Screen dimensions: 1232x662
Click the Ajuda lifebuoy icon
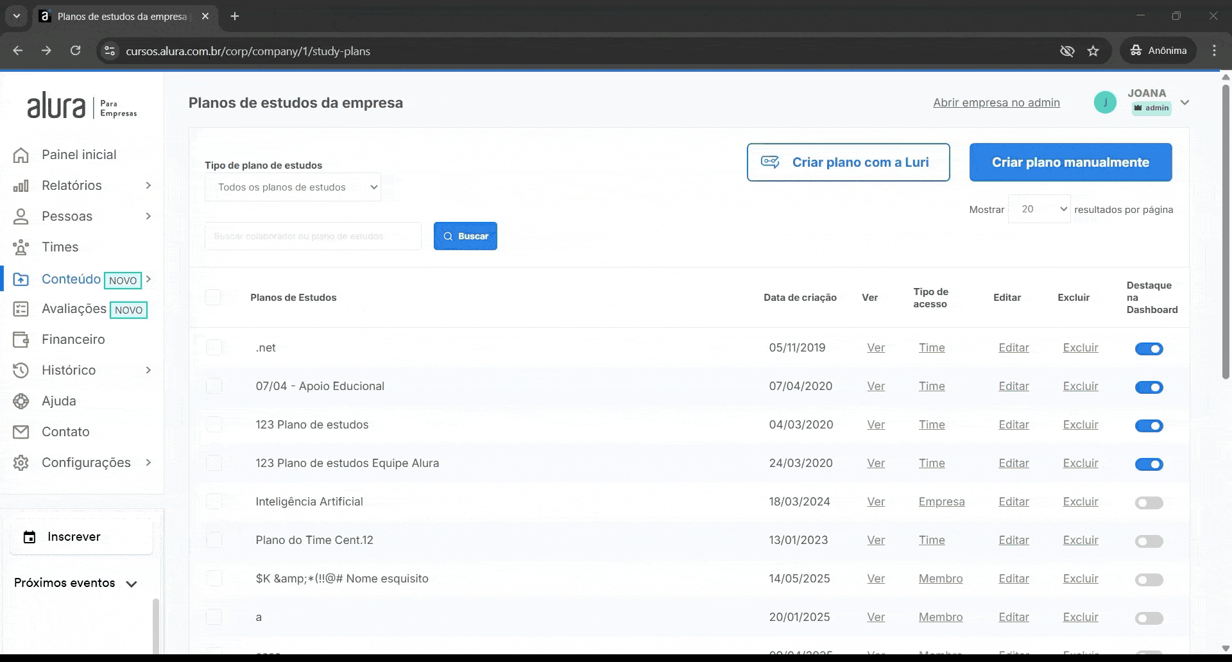click(21, 402)
